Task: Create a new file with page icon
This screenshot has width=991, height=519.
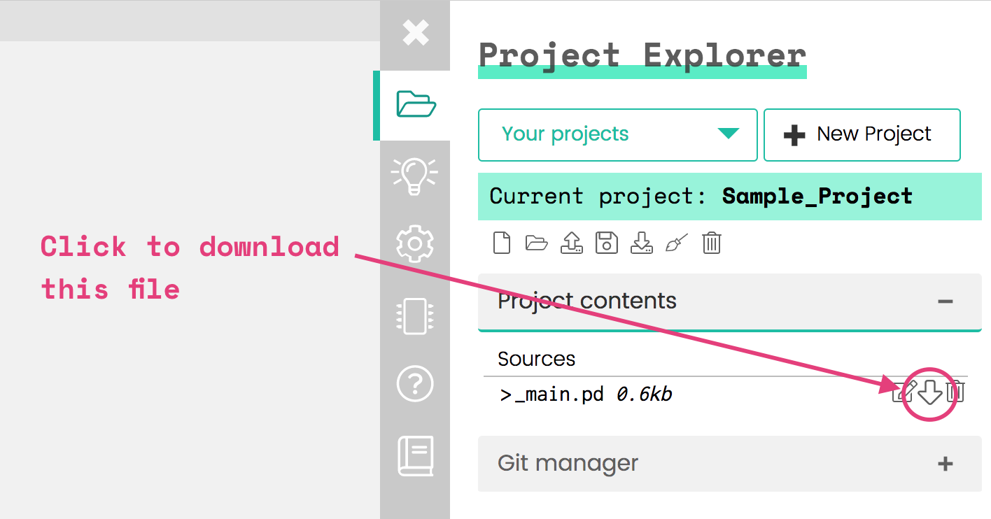Action: click(x=502, y=243)
